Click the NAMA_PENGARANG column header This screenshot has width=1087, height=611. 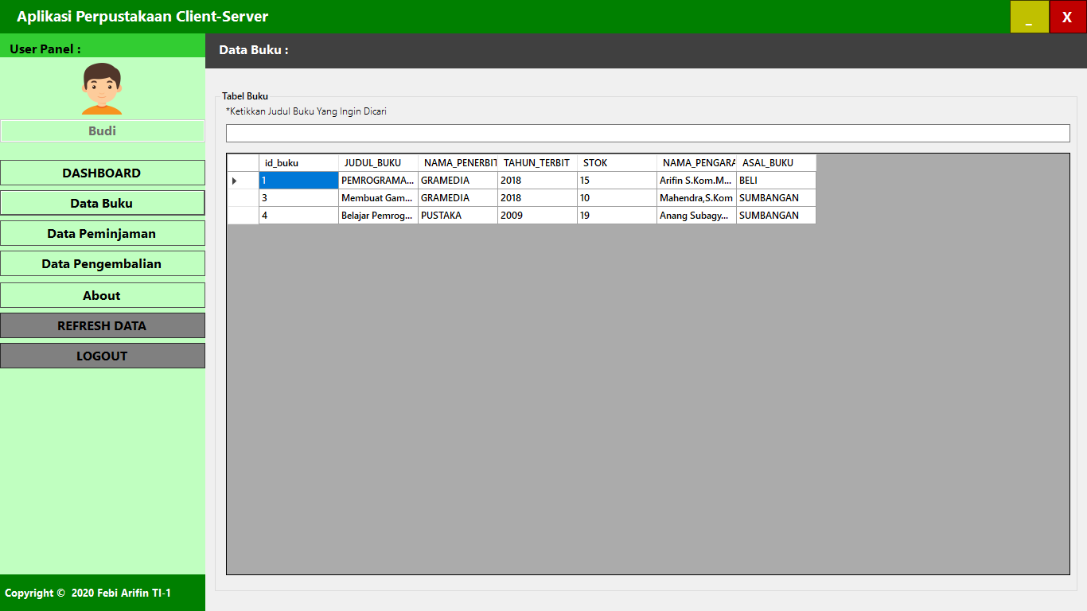pyautogui.click(x=695, y=162)
